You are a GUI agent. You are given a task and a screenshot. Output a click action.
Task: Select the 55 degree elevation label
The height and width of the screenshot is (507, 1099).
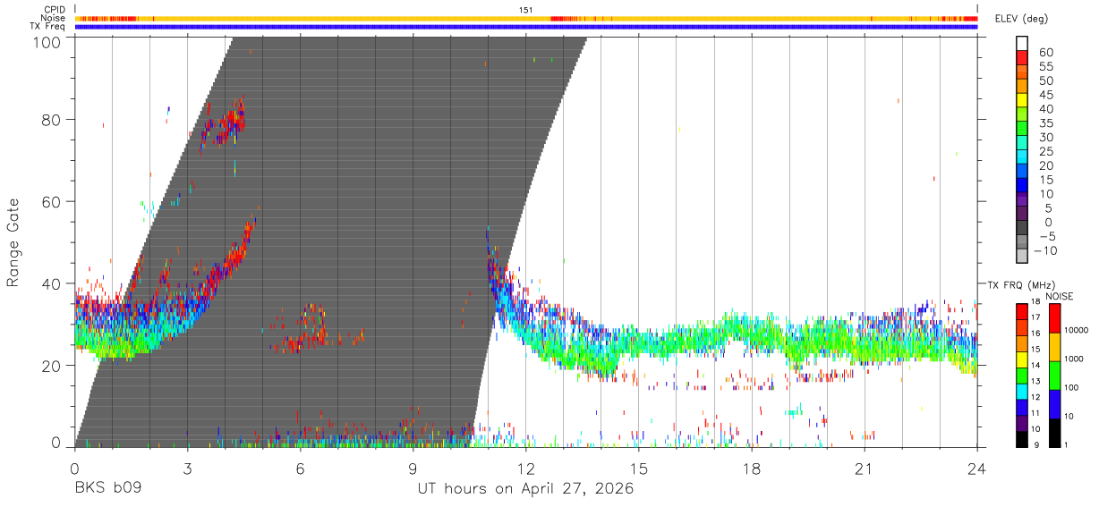(1045, 67)
